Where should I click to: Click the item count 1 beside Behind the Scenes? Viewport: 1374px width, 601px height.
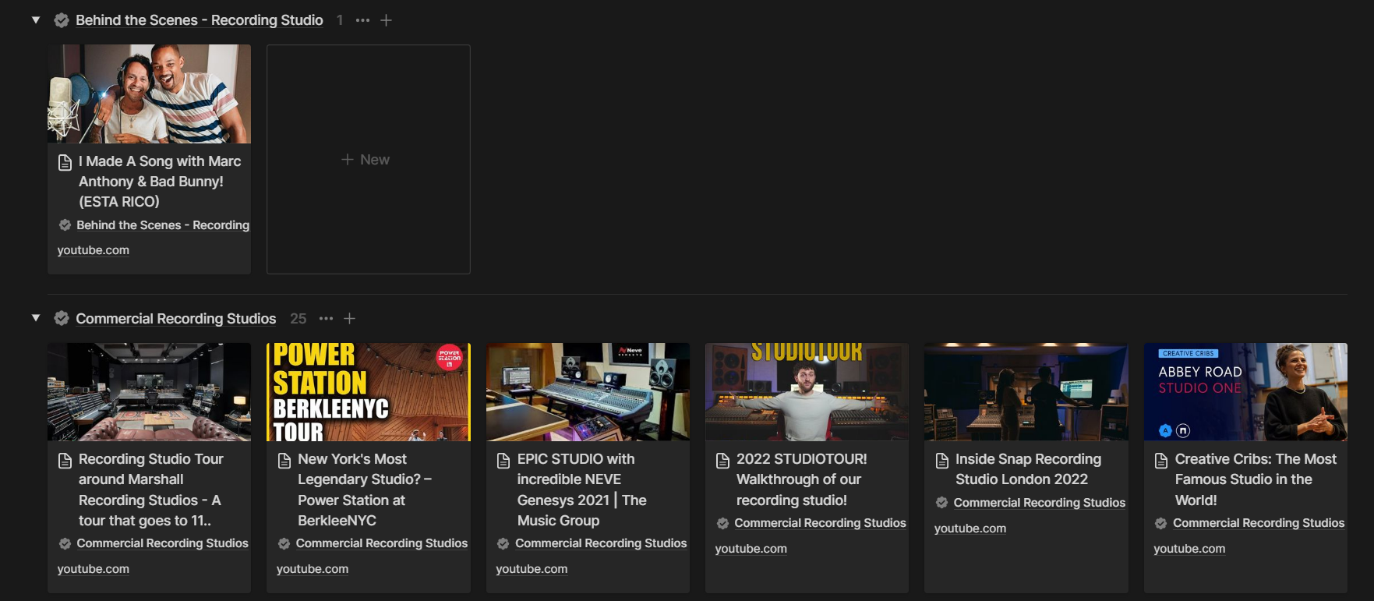pos(340,20)
